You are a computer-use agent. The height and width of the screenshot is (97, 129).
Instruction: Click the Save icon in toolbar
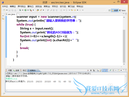coord(10,10)
